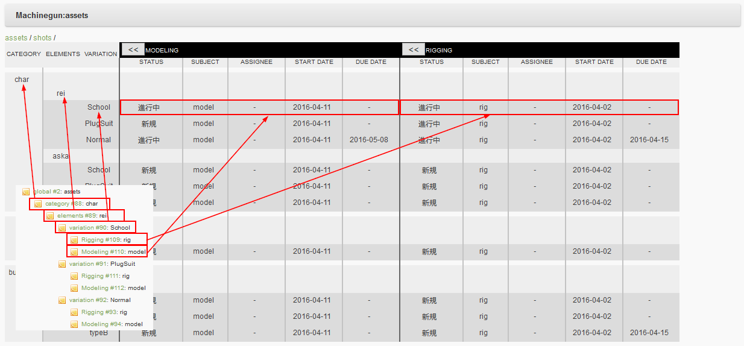Select the 'typeB' variation cell
Viewport: 744px width, 346px height.
click(x=99, y=332)
